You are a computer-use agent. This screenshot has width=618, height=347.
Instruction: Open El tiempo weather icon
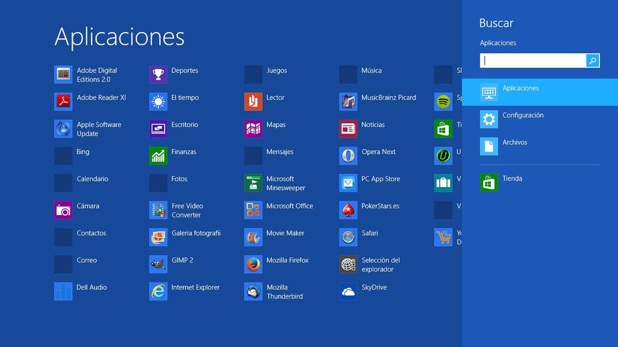(158, 102)
